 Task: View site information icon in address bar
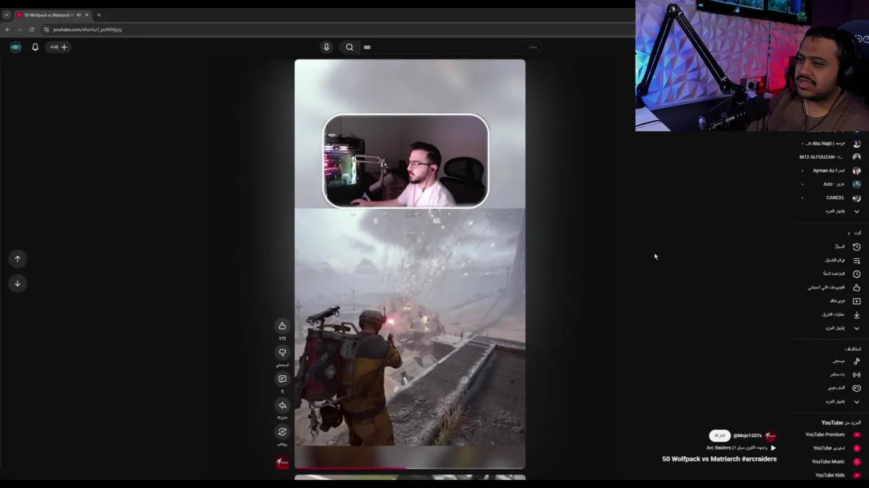point(46,29)
